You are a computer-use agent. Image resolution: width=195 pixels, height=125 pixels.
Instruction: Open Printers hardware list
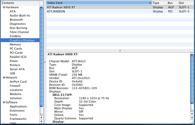pyautogui.click(x=15, y=65)
